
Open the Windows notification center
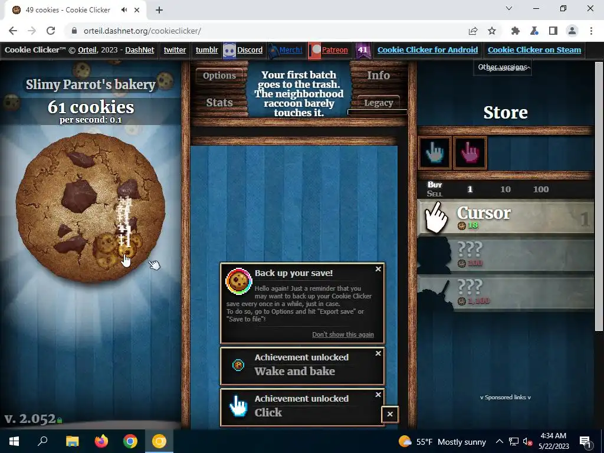(585, 441)
